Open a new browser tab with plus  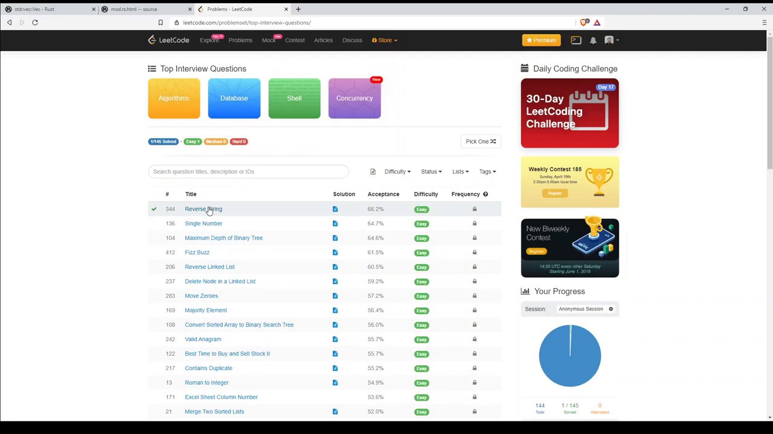coord(298,9)
